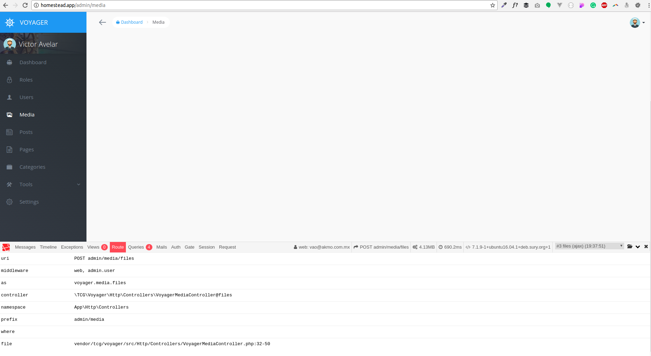The width and height of the screenshot is (651, 356).
Task: Open the Media sidebar icon
Action: pos(9,114)
